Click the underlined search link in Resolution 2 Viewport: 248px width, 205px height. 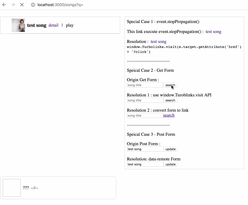pos(169,115)
